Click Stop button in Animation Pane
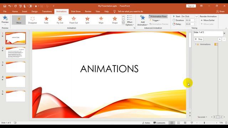The width and height of the screenshot is (228, 128). point(199,39)
